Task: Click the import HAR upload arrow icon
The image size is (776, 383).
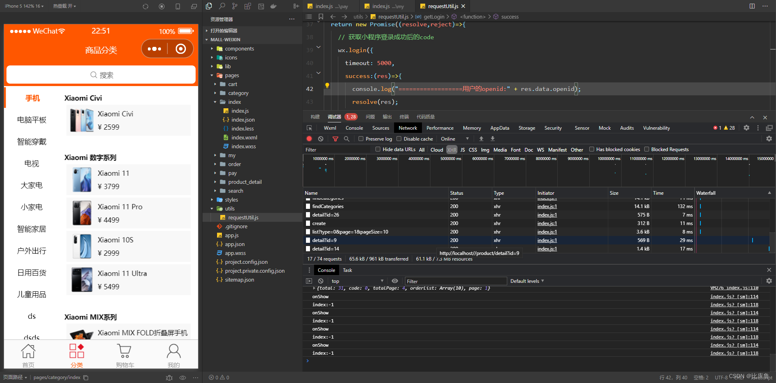Action: 481,139
